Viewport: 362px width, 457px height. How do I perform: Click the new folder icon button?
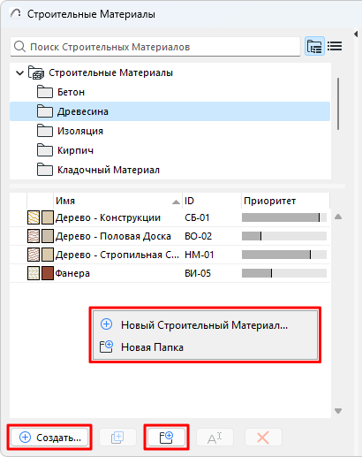pos(166,438)
